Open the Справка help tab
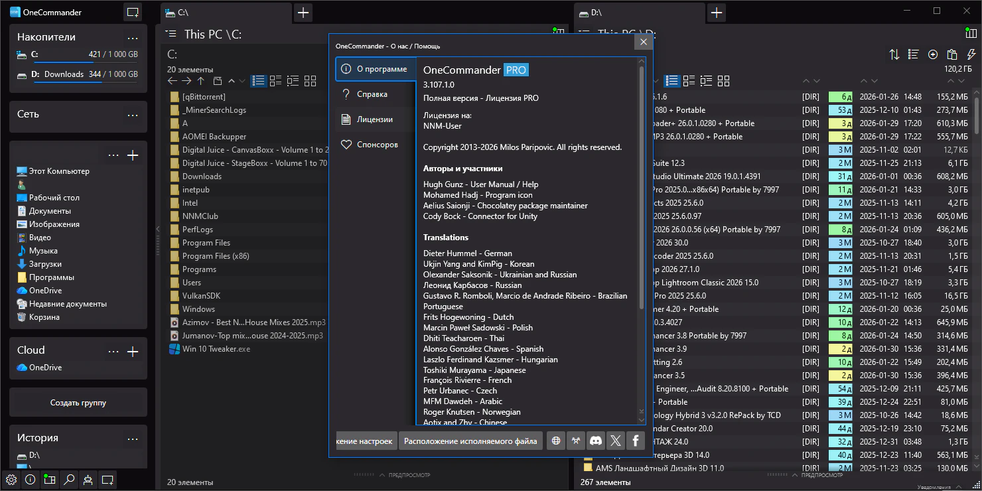This screenshot has height=491, width=982. (x=372, y=94)
